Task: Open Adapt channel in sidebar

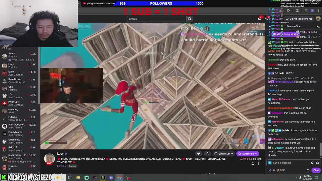Action: pyautogui.click(x=20, y=57)
